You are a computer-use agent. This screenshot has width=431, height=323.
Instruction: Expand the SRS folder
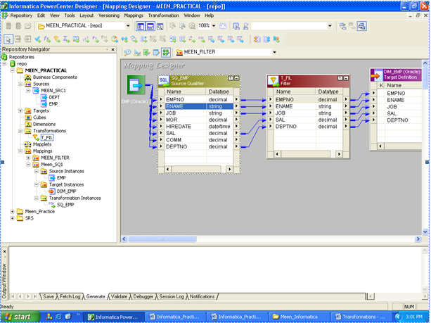pyautogui.click(x=13, y=218)
